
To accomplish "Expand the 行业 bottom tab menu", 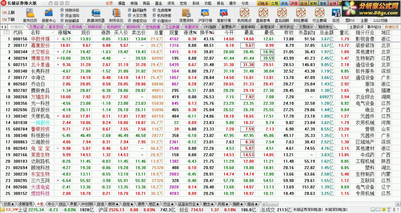I will 169,204.
